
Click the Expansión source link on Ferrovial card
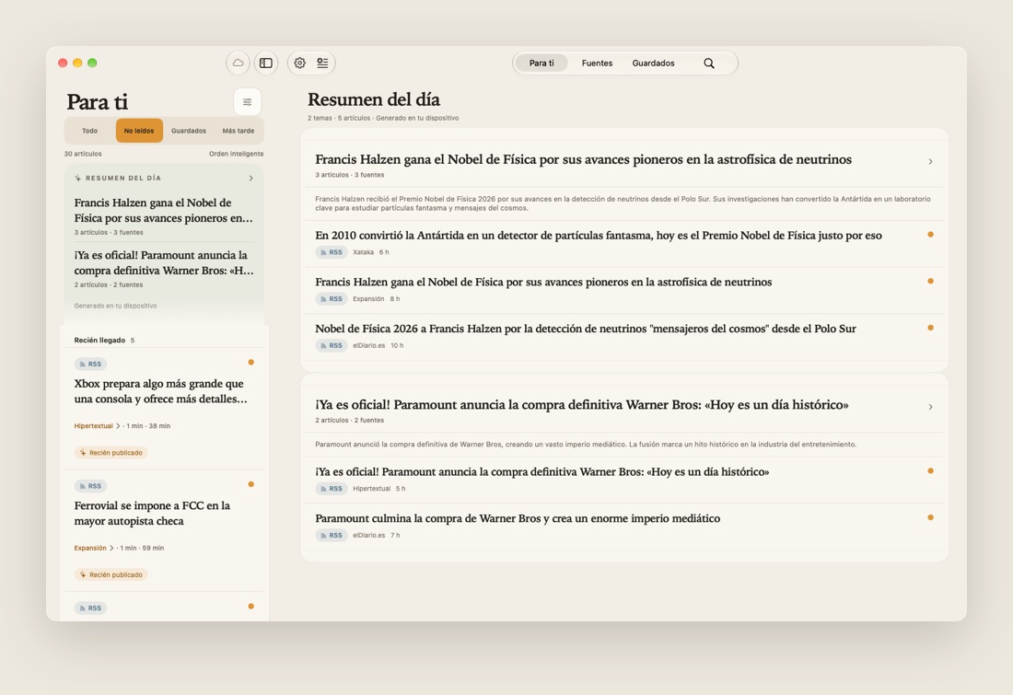click(90, 548)
